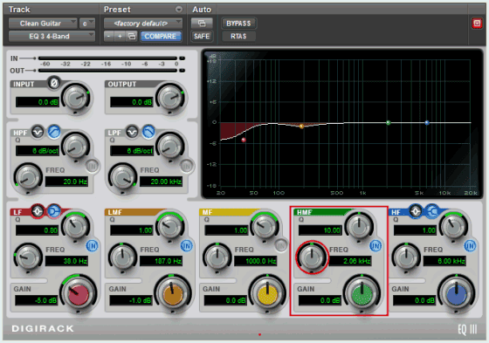This screenshot has width=489, height=343.
Task: Toggle HMF band IN button
Action: click(375, 246)
